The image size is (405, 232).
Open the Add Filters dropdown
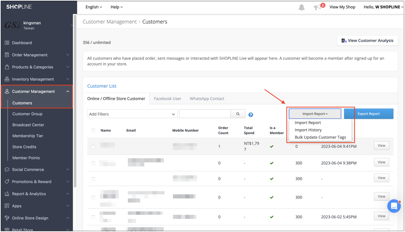coord(132,114)
